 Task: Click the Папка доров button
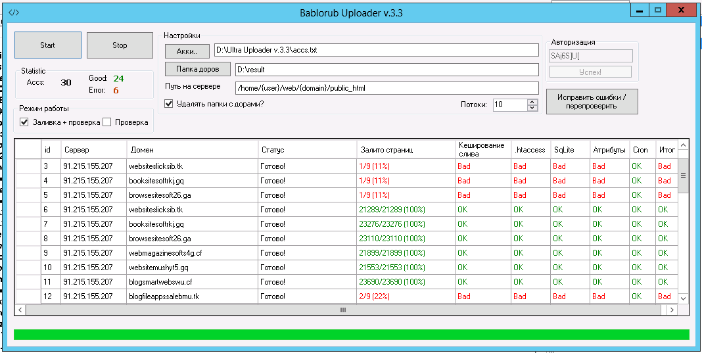pos(197,70)
